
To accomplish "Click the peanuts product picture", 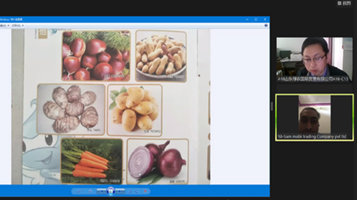I will tap(161, 56).
